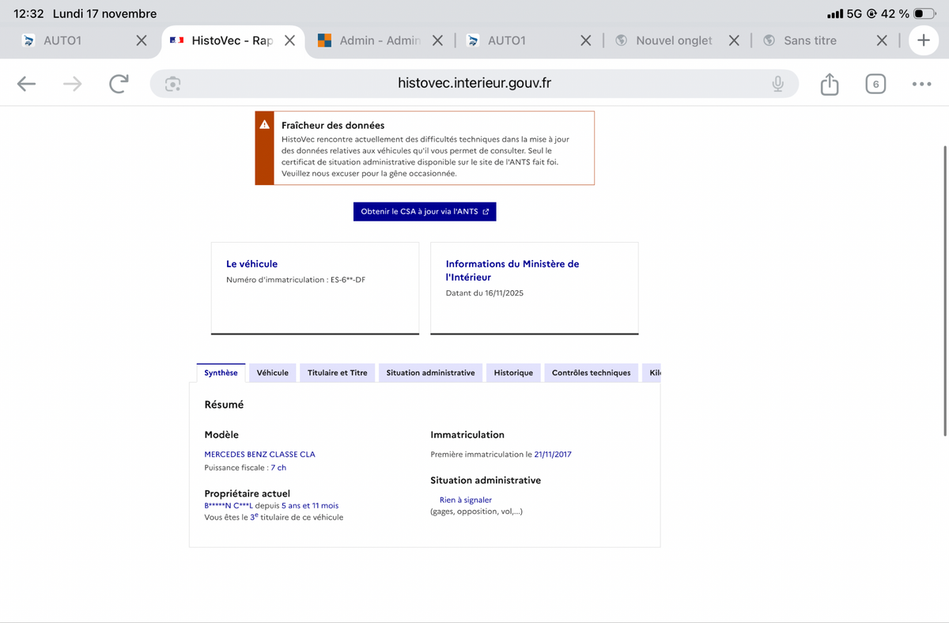Close the Nouvel onglet tab

734,40
